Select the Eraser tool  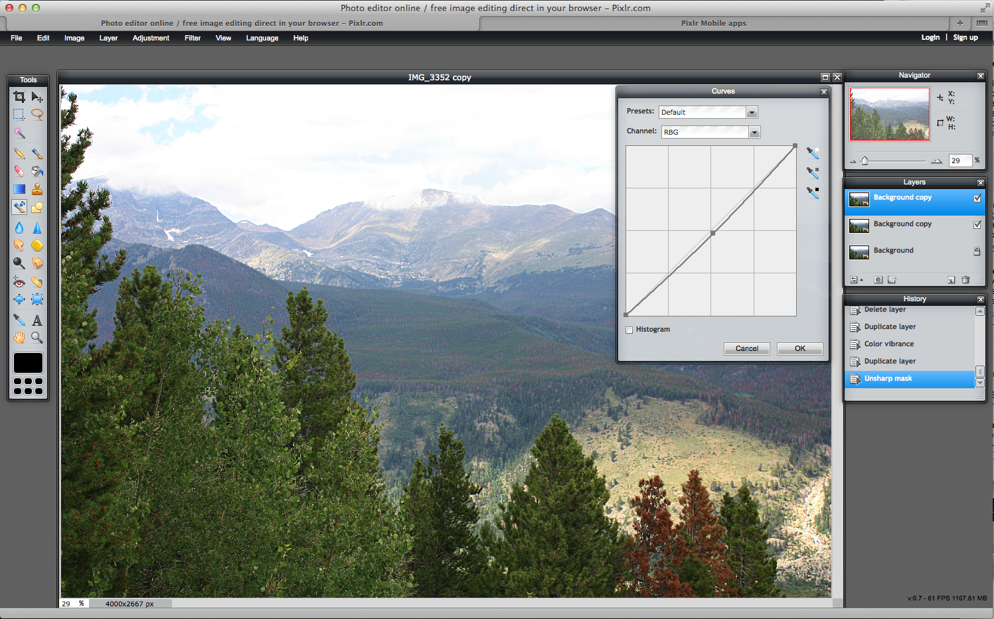19,171
